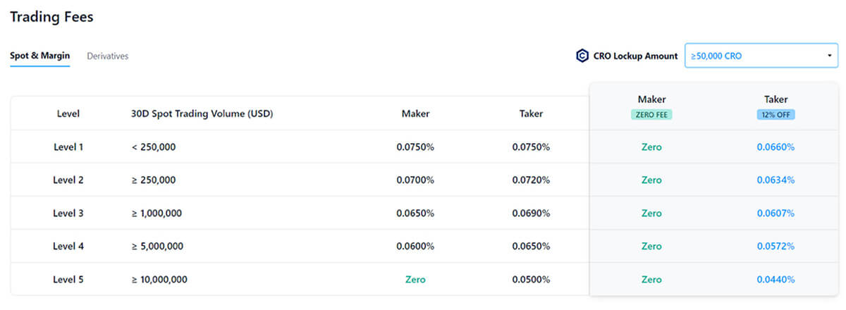Click the Trading Fees heading
This screenshot has width=846, height=310.
(51, 16)
